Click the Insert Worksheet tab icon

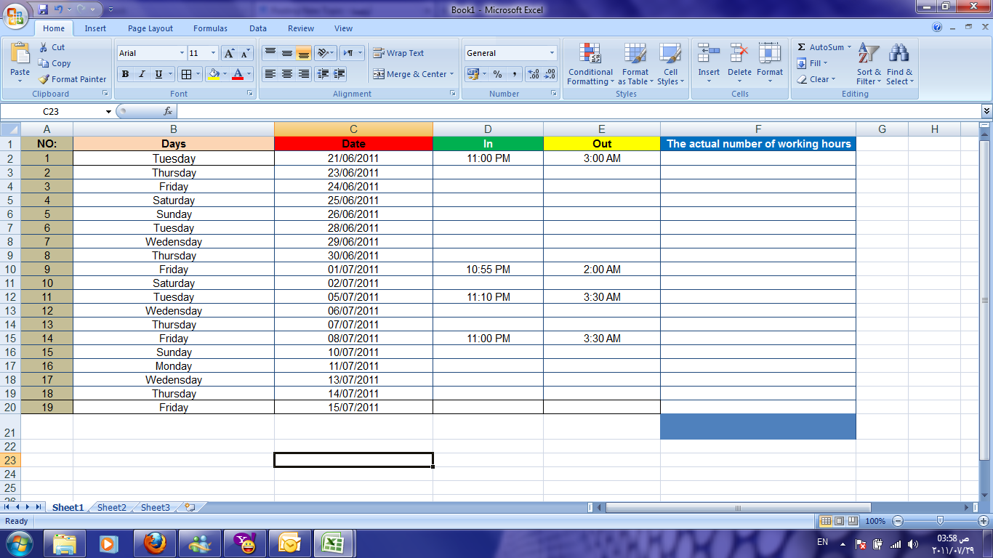(190, 507)
